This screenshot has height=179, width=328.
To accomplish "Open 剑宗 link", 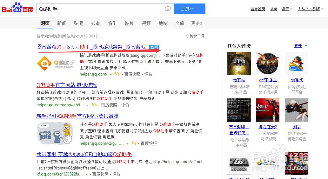I will point(297,127).
